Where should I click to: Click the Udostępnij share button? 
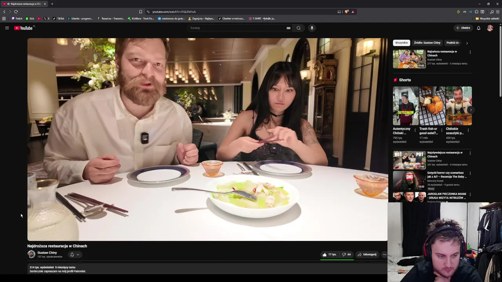(367, 255)
